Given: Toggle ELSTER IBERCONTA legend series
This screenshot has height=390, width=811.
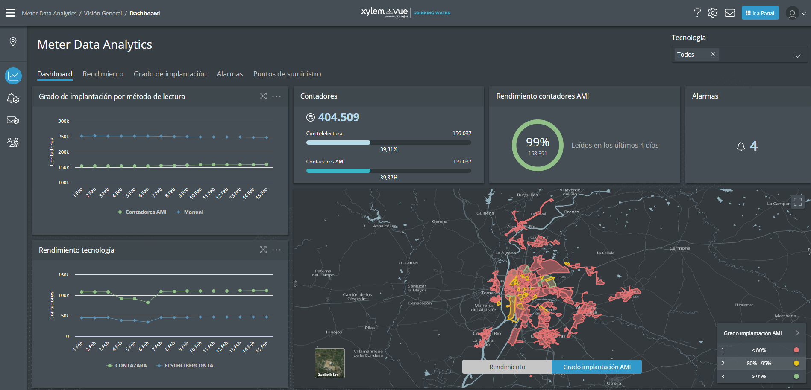Looking at the screenshot, I should (x=185, y=366).
